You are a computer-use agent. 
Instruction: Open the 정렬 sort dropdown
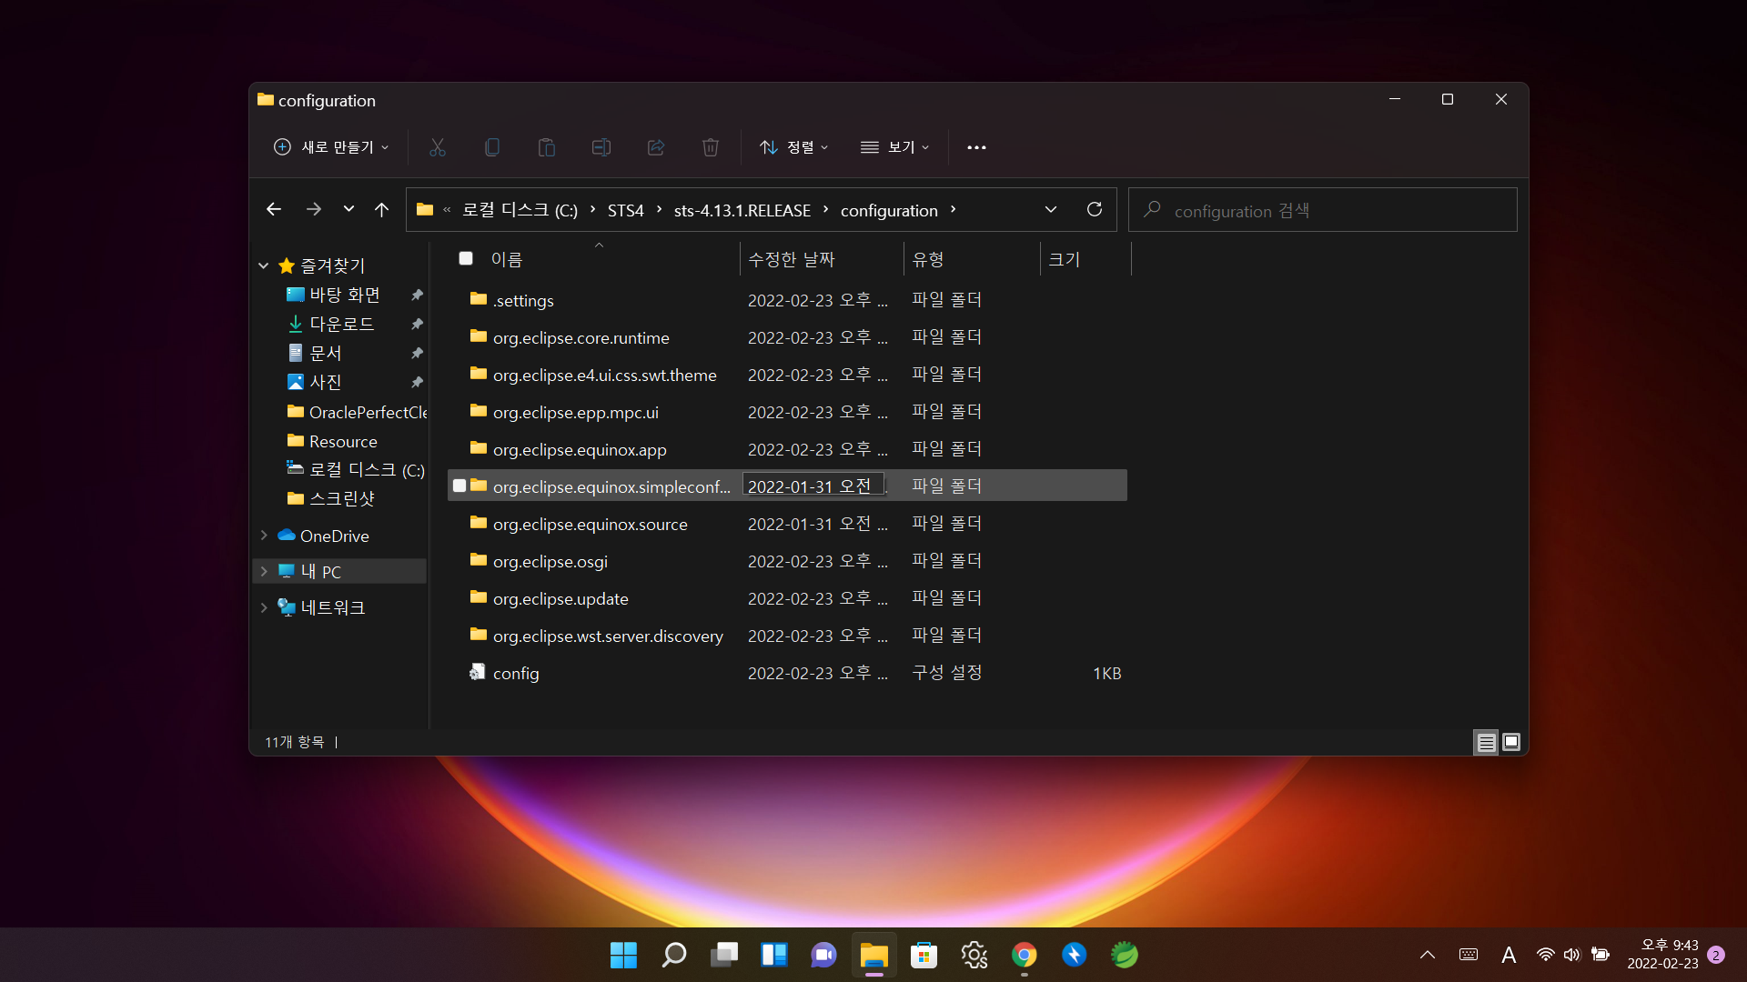[794, 147]
